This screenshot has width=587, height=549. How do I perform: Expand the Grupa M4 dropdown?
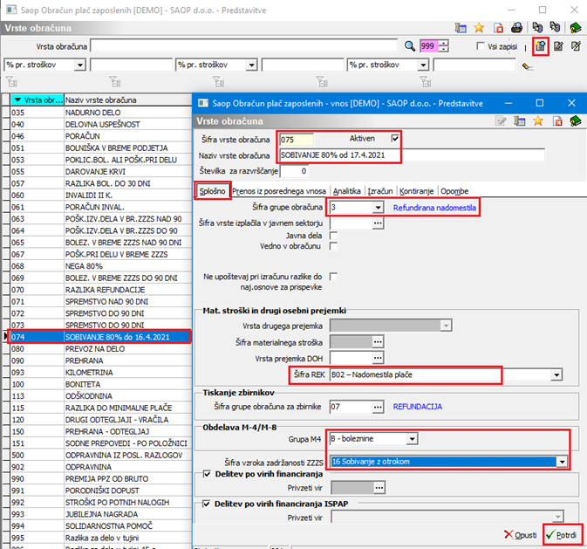coord(412,438)
